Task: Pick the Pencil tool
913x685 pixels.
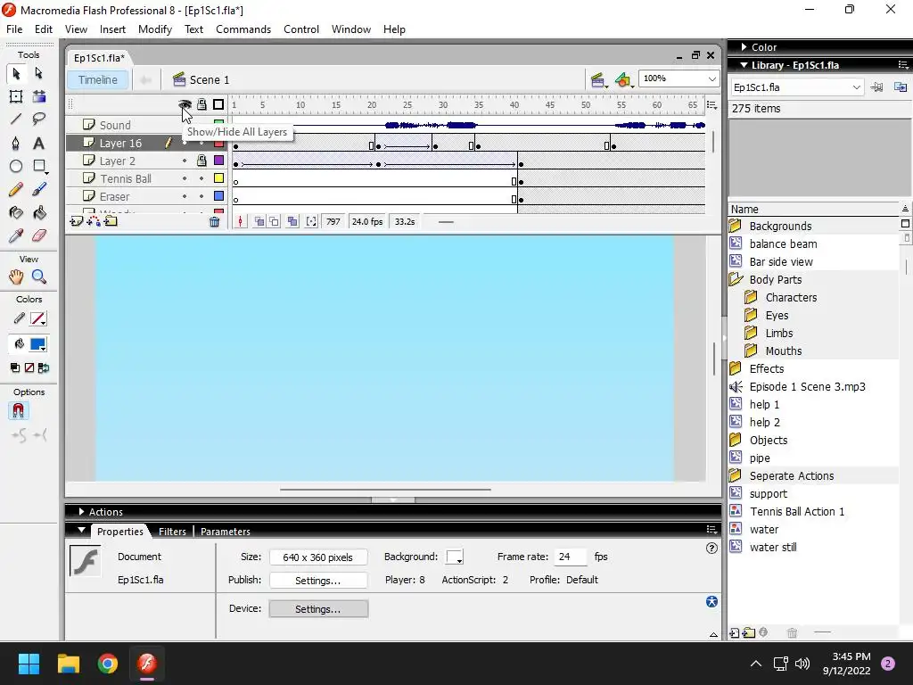Action: pyautogui.click(x=16, y=189)
